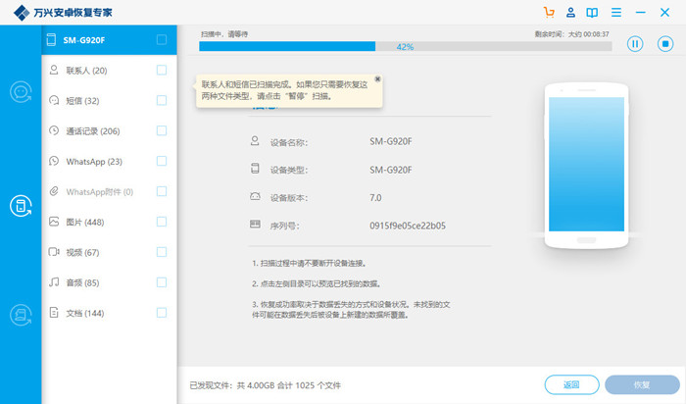Check the WhatsApp附件 (0) checkbox
Image resolution: width=686 pixels, height=404 pixels.
162,191
